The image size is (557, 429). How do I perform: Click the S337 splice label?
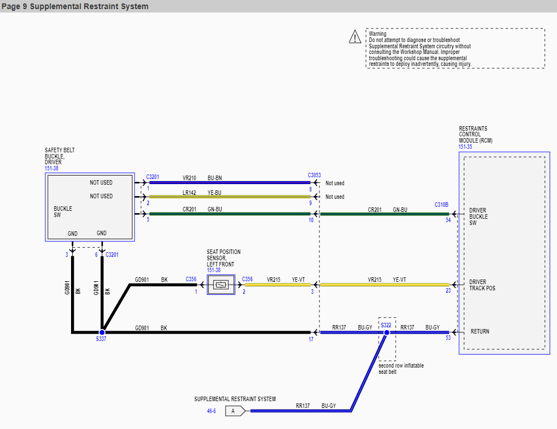101,339
